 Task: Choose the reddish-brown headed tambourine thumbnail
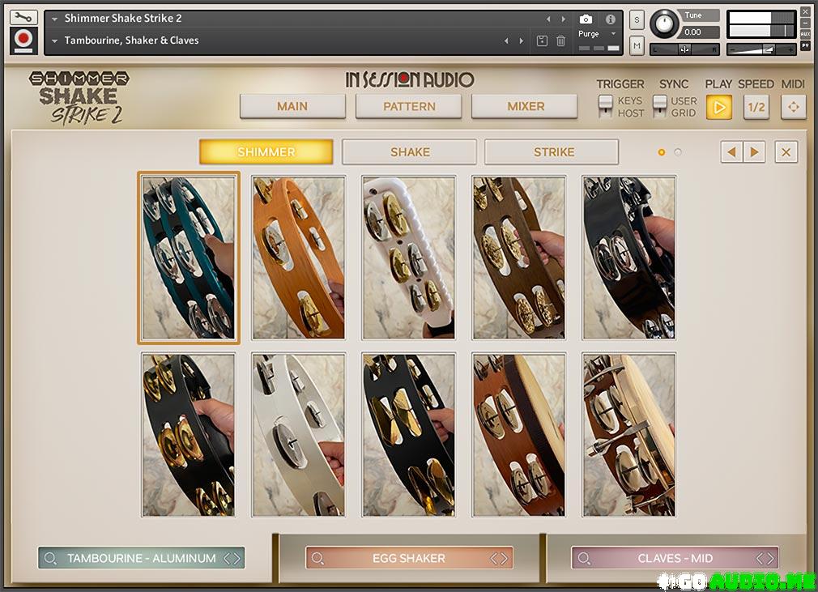tap(518, 435)
